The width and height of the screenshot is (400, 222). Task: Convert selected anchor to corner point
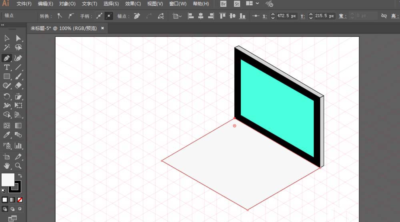click(x=60, y=16)
